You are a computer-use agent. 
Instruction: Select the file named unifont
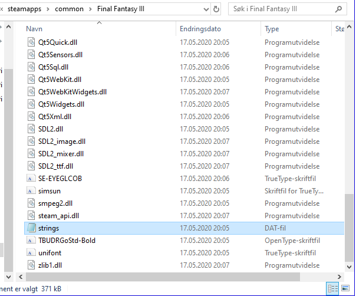(50, 253)
